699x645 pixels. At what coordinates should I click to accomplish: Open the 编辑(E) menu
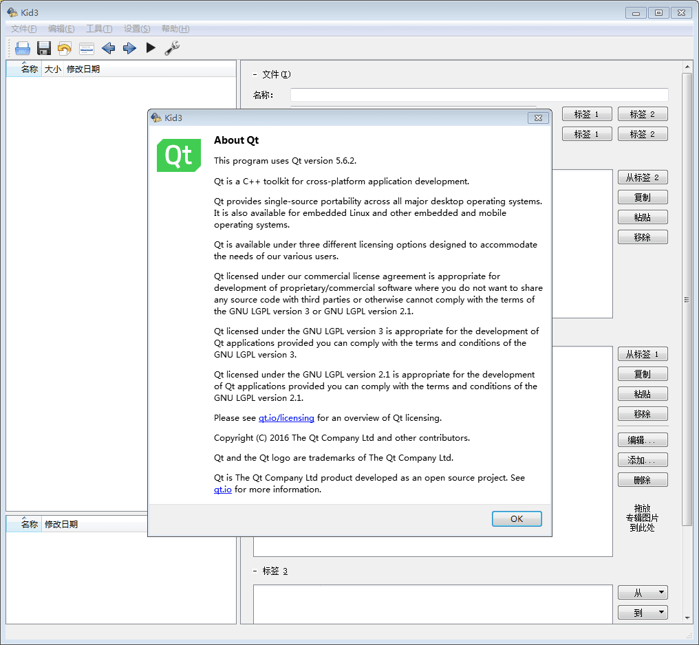[61, 29]
